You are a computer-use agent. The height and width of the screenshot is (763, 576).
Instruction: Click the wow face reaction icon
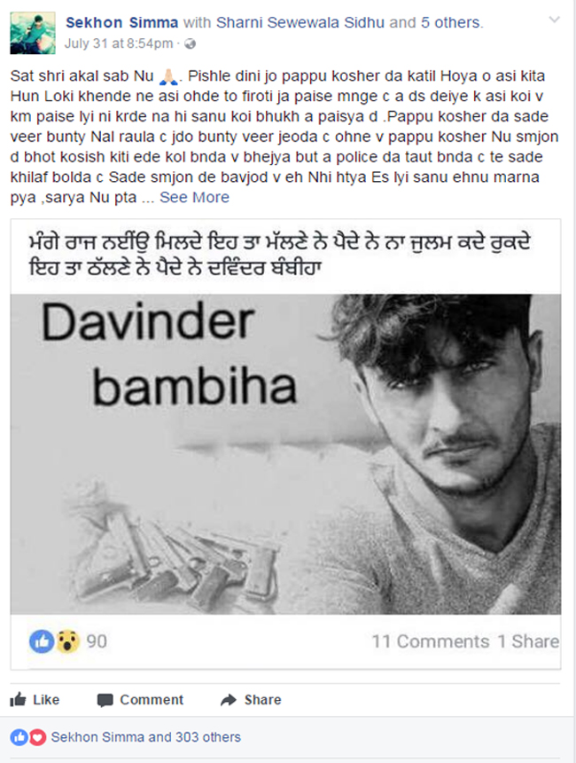coord(67,641)
